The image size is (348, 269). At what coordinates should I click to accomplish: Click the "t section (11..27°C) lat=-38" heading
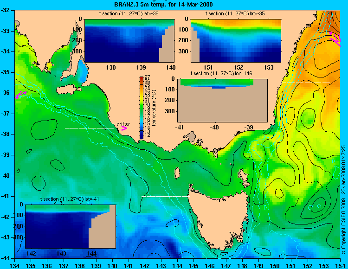[129, 13]
